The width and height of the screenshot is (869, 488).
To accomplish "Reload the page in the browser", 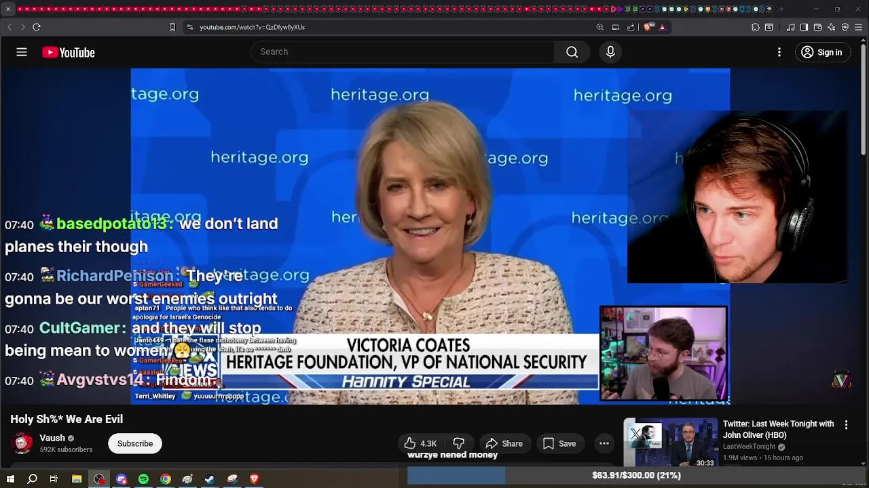I will click(x=37, y=27).
